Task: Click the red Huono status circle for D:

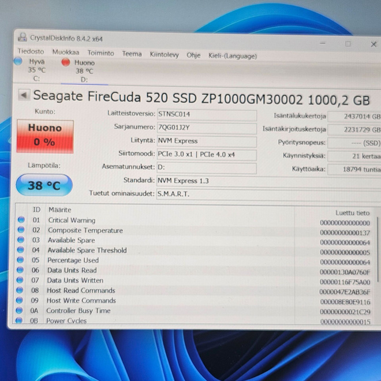Action: (x=66, y=62)
